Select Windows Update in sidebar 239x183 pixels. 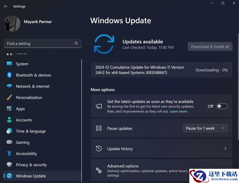pos(42,176)
